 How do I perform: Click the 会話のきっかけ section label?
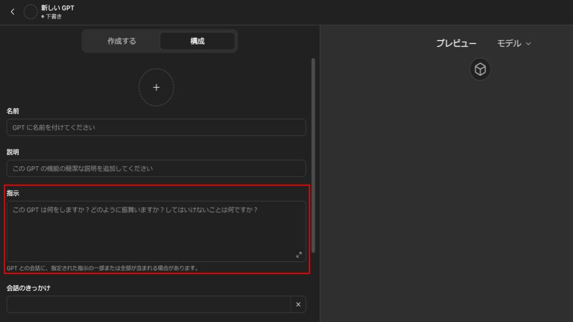(x=29, y=288)
